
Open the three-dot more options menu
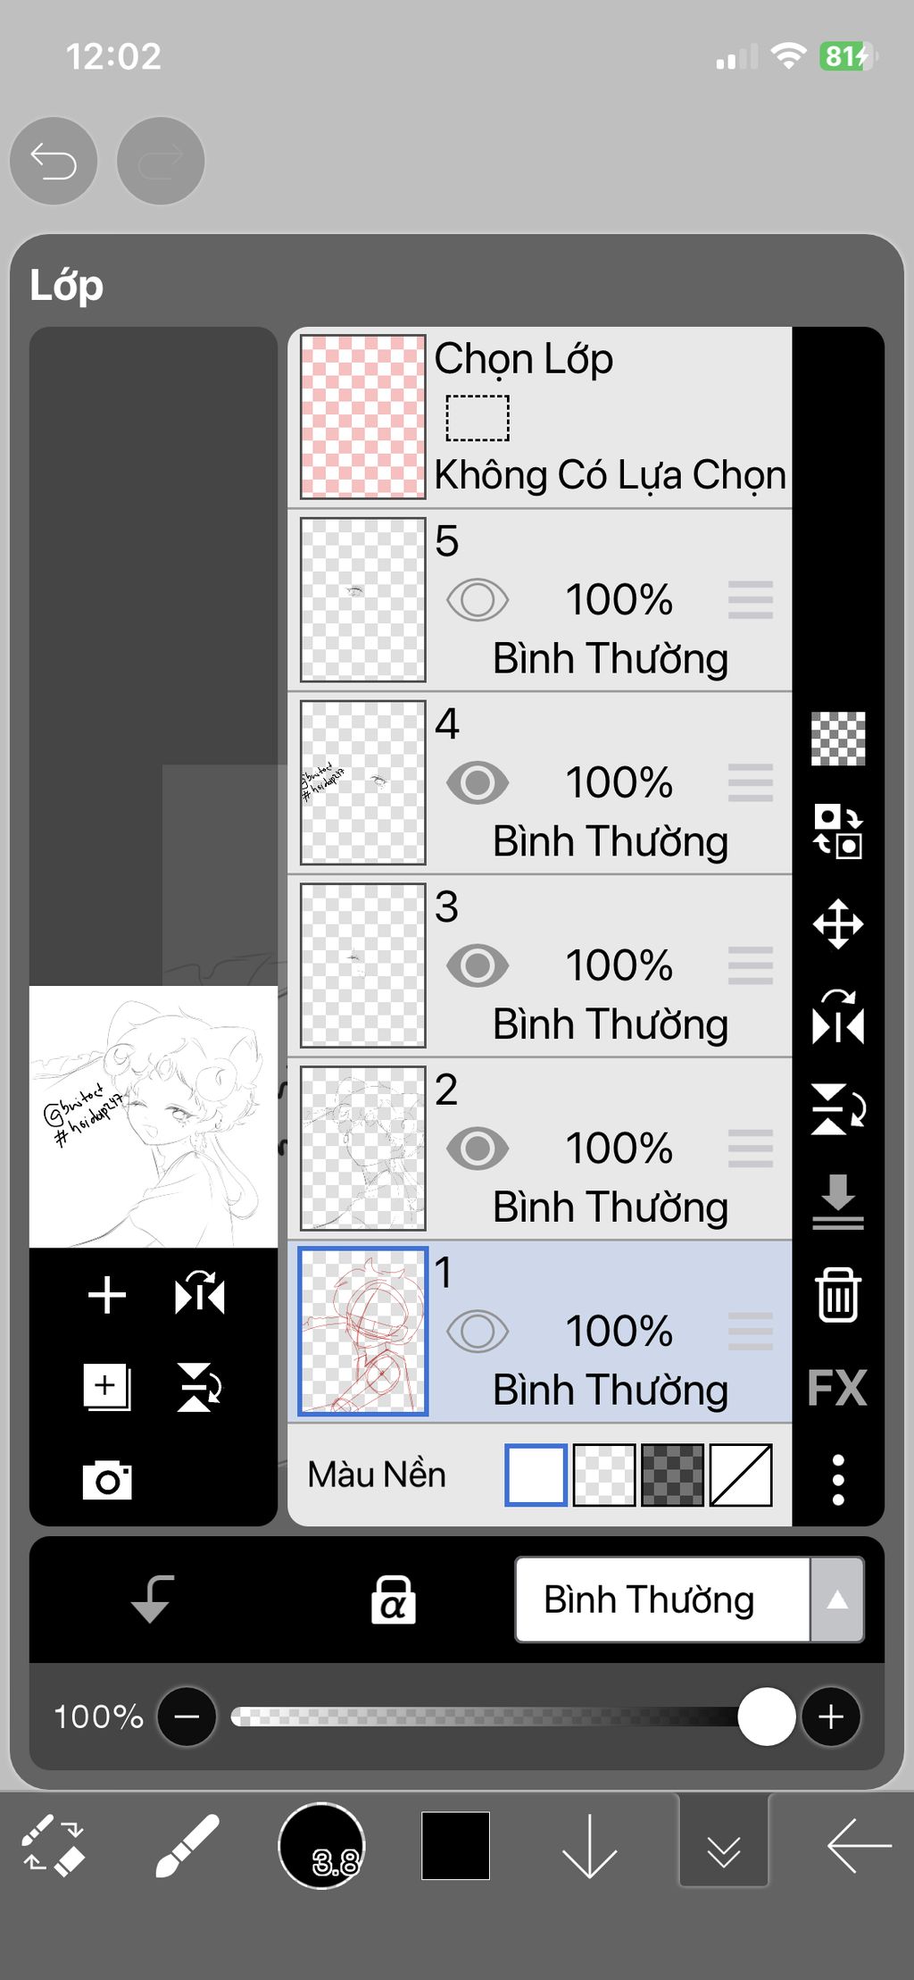tap(838, 1479)
